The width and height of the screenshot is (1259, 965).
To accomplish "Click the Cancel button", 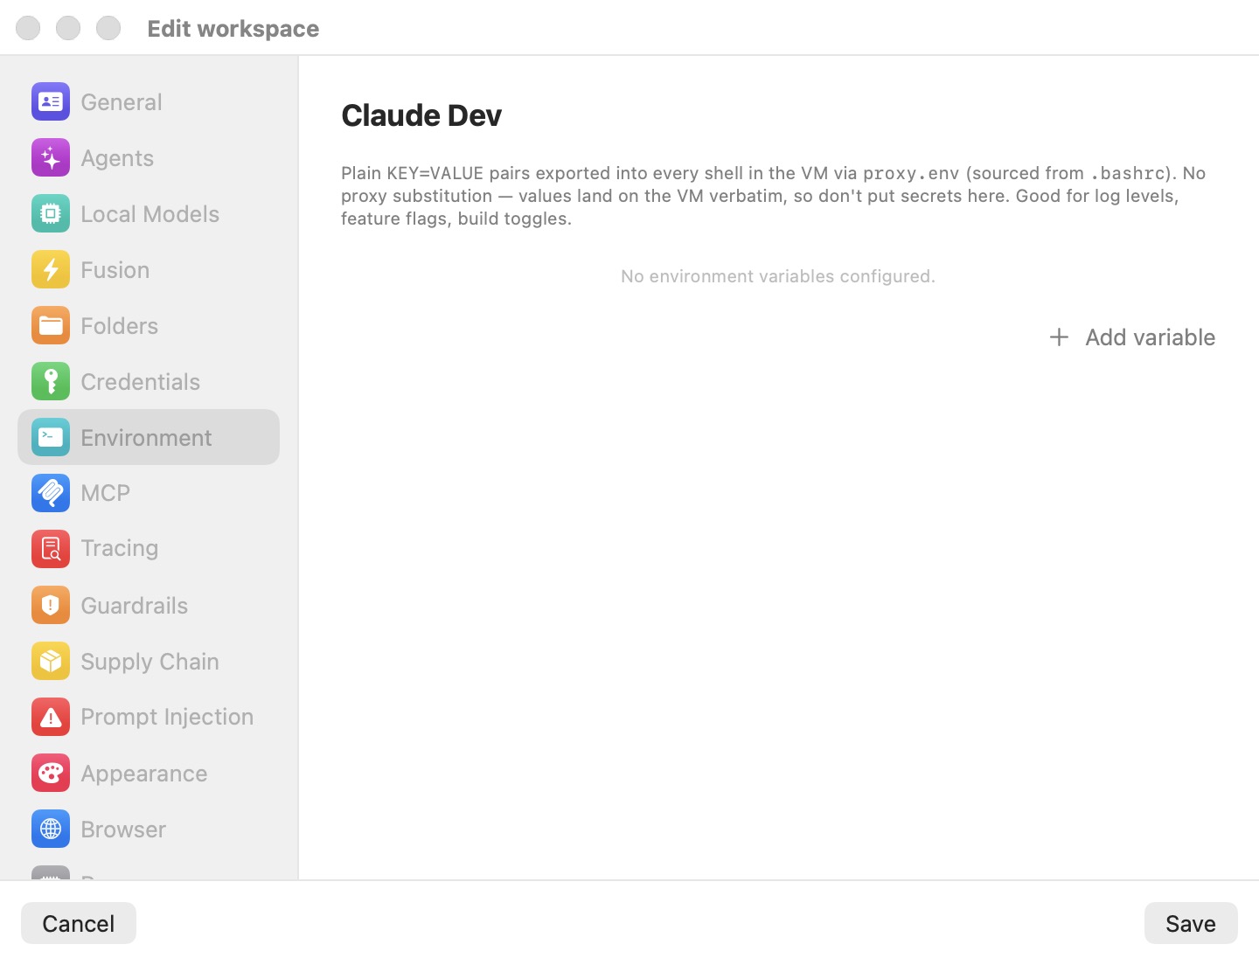I will [79, 923].
